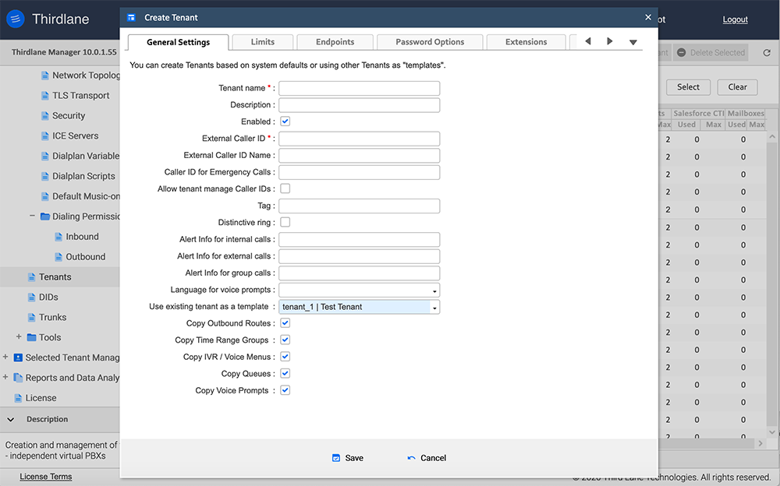The width and height of the screenshot is (780, 486).
Task: Click the Inbound page icon
Action: coord(58,237)
